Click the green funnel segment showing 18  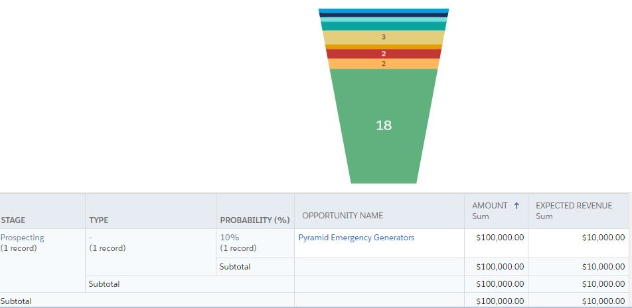point(384,125)
